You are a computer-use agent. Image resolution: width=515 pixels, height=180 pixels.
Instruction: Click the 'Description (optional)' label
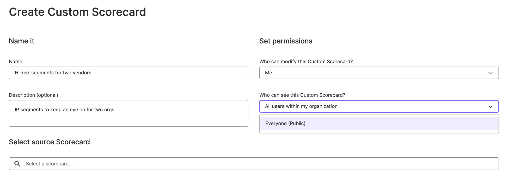[x=34, y=95]
